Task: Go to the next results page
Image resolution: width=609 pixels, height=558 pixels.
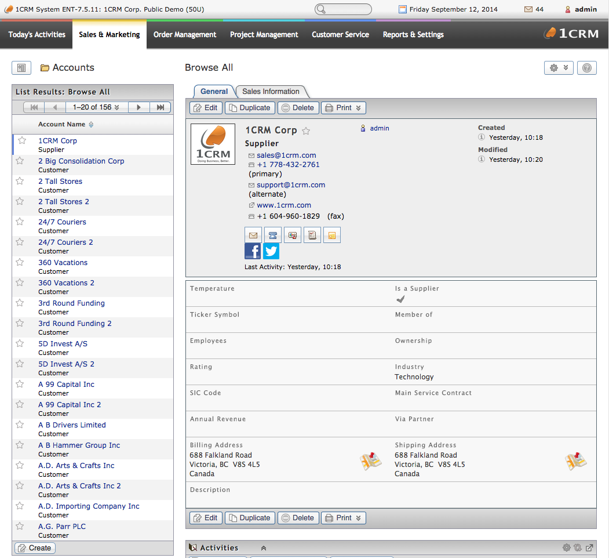Action: pyautogui.click(x=138, y=107)
